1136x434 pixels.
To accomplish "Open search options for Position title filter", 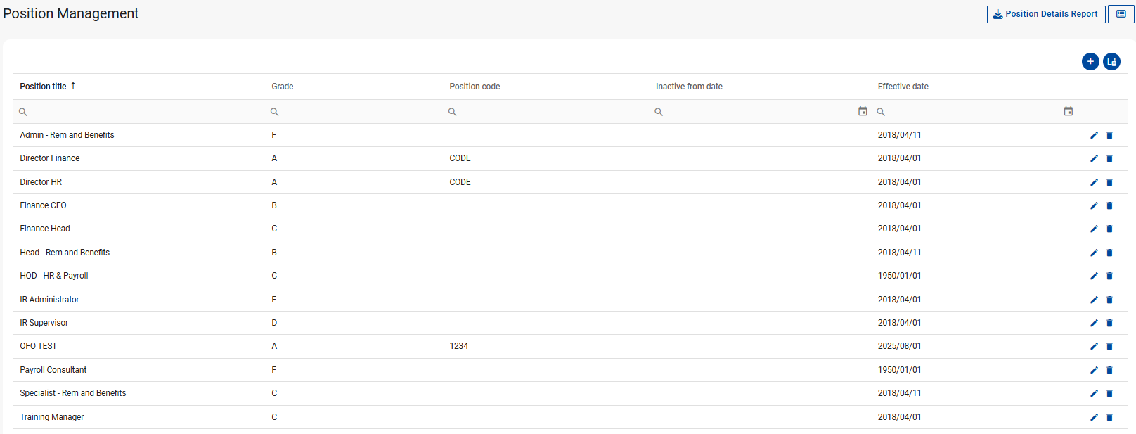I will (22, 112).
